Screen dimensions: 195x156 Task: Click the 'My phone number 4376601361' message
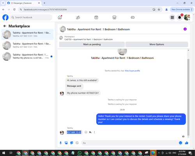pos(83,93)
